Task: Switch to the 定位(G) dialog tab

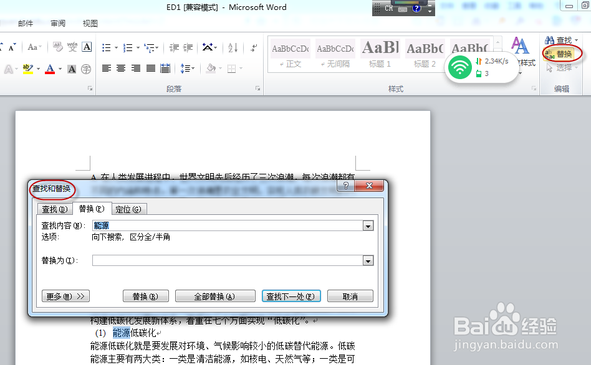Action: coord(128,209)
